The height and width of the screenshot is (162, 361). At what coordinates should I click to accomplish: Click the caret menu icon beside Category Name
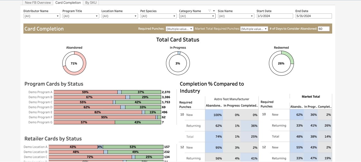coord(214,11)
